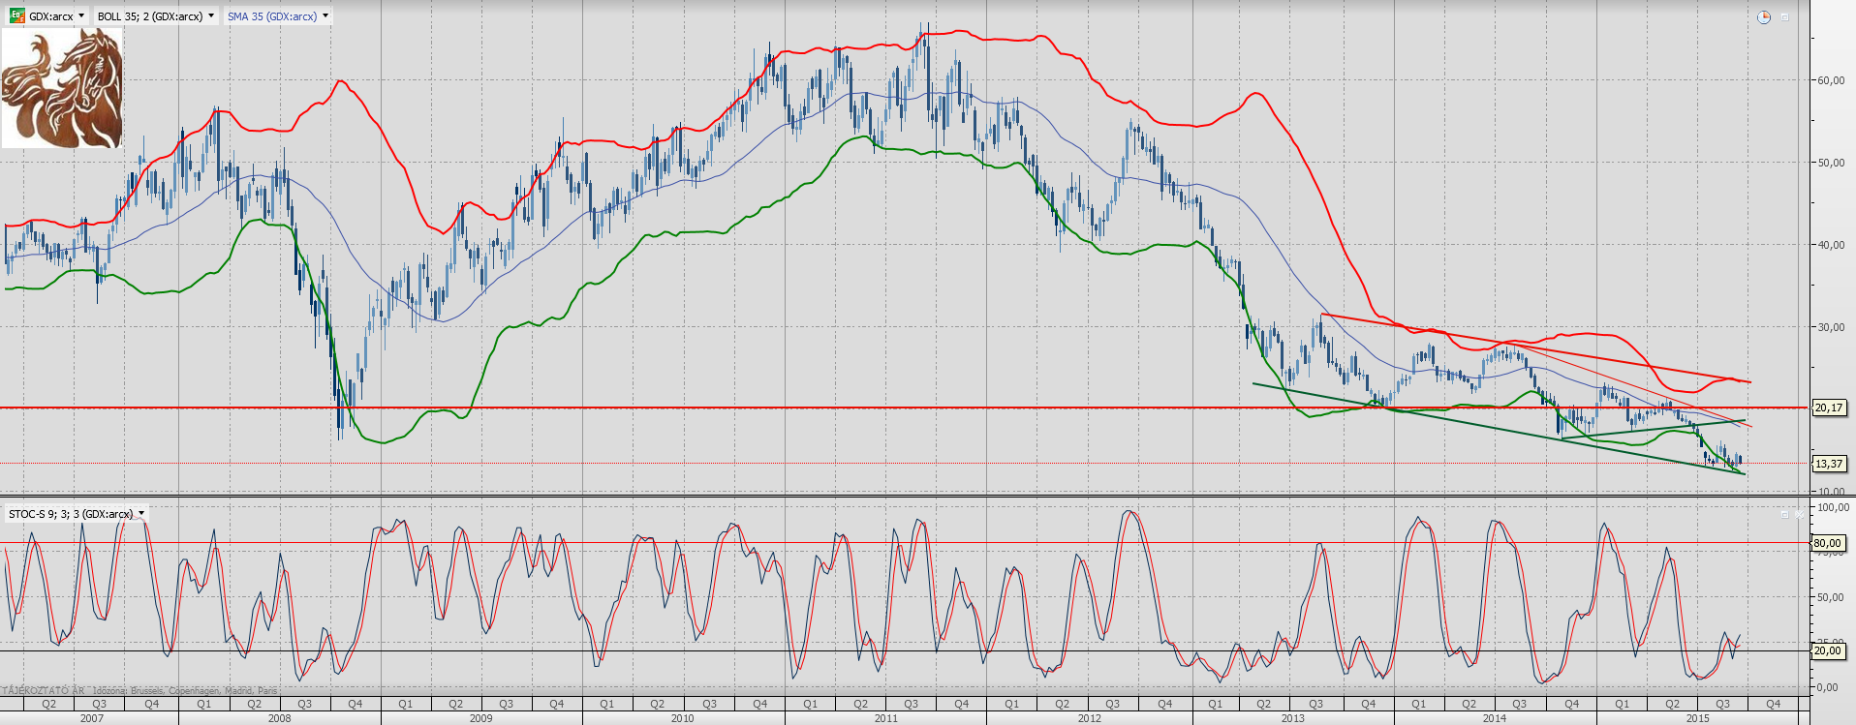Viewport: 1856px width, 725px height.
Task: Click the horse logo image
Action: (x=63, y=88)
